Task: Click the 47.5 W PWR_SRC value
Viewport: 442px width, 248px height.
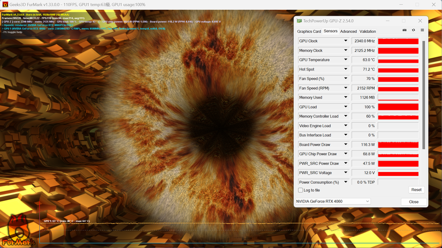Action: (x=363, y=163)
